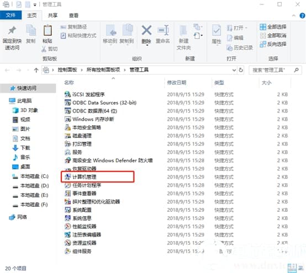Click the 删除 red X icon

[x=146, y=30]
